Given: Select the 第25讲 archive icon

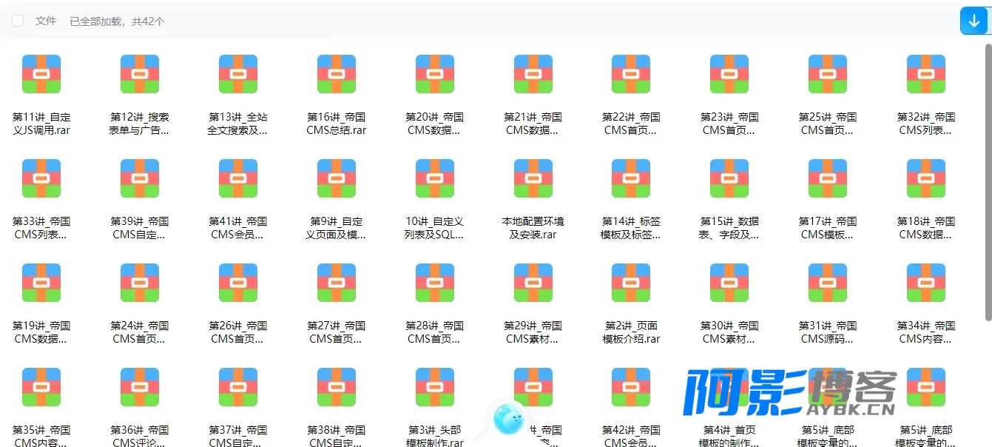Looking at the screenshot, I should click(828, 74).
